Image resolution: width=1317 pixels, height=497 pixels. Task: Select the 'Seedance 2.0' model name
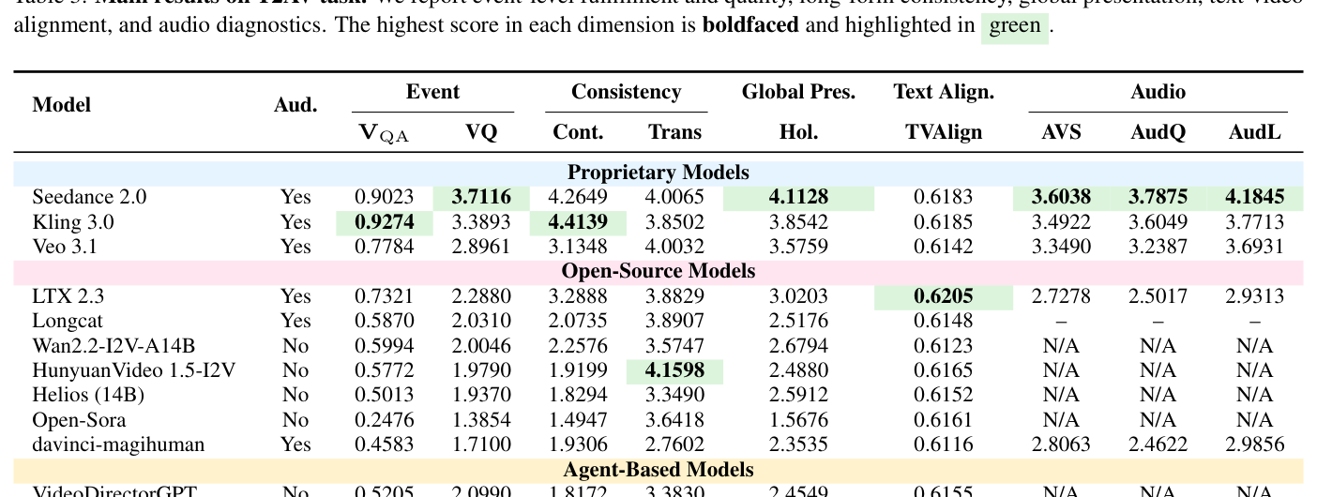click(89, 197)
